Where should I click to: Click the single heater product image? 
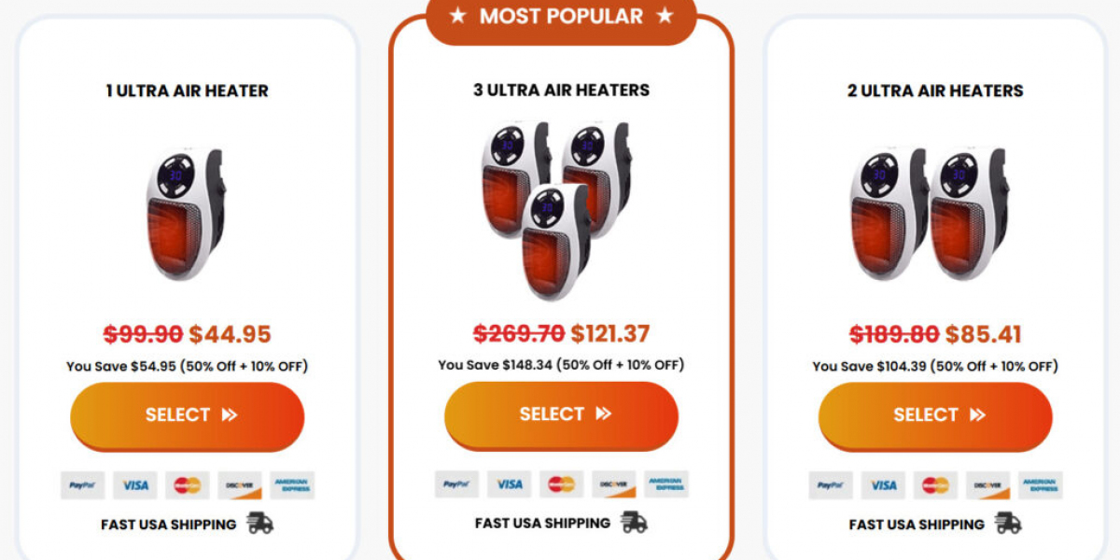point(186,213)
